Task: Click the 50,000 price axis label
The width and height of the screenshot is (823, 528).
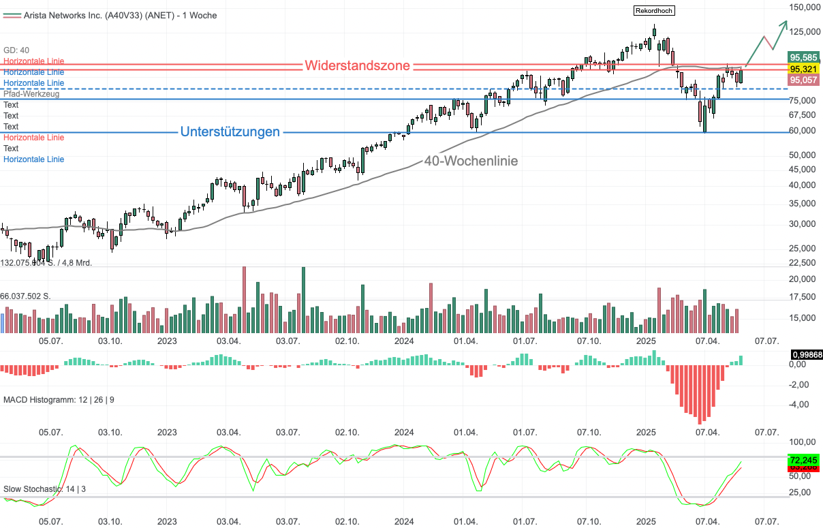Action: [802, 155]
